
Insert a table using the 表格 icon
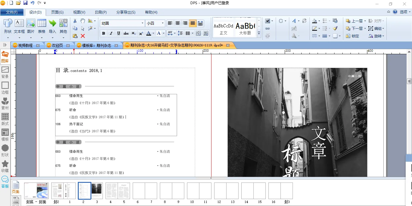coord(42,26)
